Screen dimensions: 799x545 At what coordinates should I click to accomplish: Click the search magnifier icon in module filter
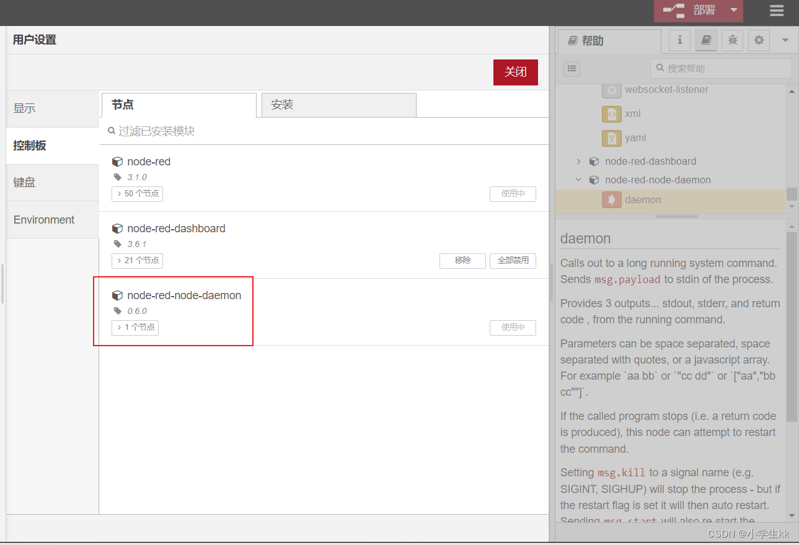pos(112,131)
